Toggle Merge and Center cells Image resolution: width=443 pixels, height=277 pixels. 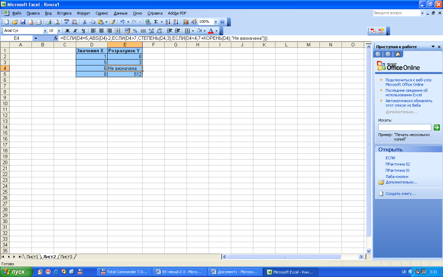point(117,31)
